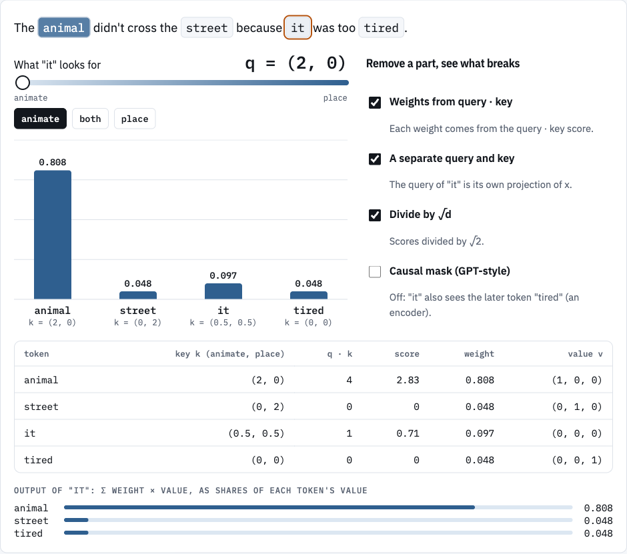Select the 'animal' token chip in sentence
The height and width of the screenshot is (554, 627).
pyautogui.click(x=64, y=27)
